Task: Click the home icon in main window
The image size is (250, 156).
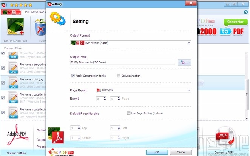Action: point(246,12)
